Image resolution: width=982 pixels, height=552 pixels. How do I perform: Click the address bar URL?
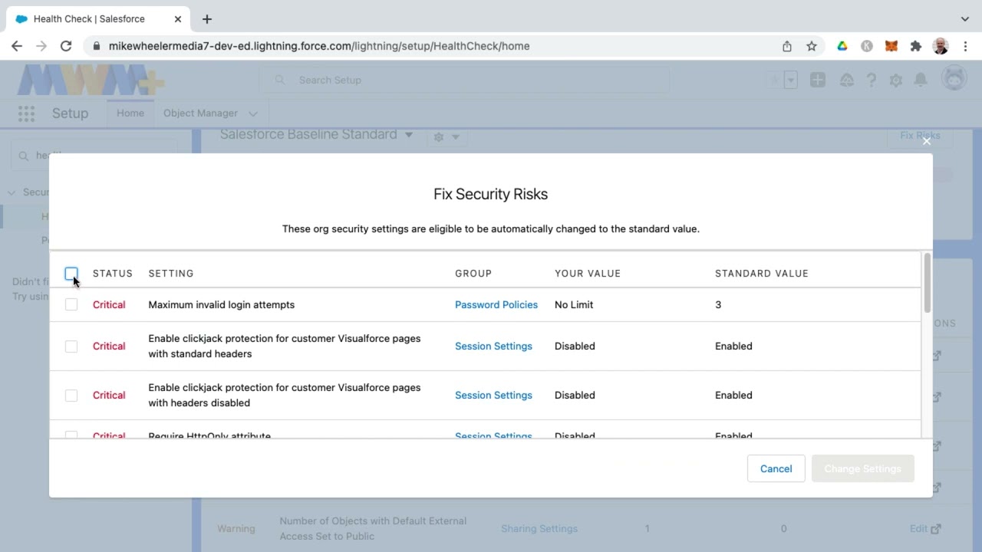319,46
